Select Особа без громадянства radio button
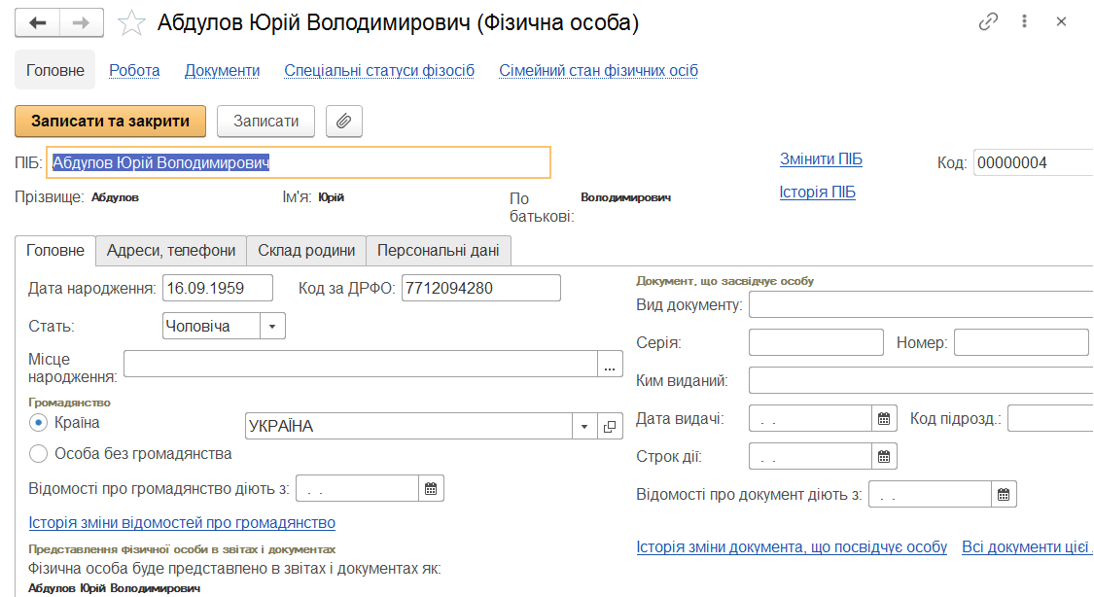This screenshot has height=597, width=1094. [x=38, y=454]
